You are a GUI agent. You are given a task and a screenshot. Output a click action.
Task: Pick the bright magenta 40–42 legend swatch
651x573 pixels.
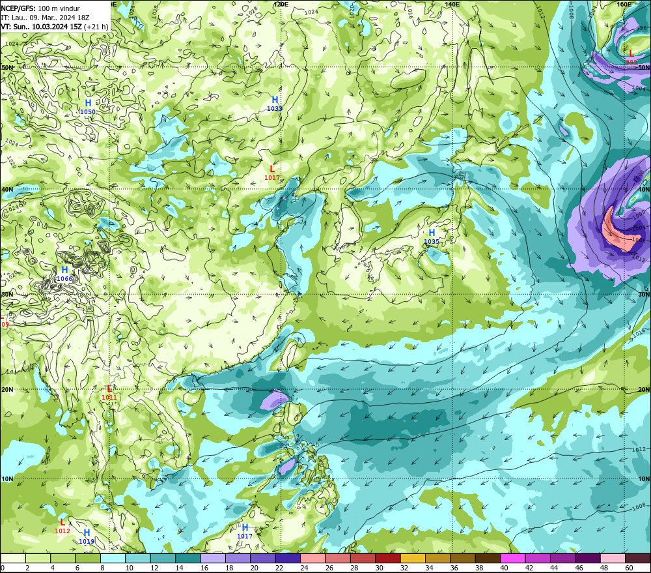point(513,558)
